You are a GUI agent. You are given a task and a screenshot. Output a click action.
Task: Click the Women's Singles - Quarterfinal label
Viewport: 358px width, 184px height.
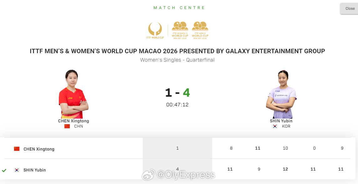[177, 60]
